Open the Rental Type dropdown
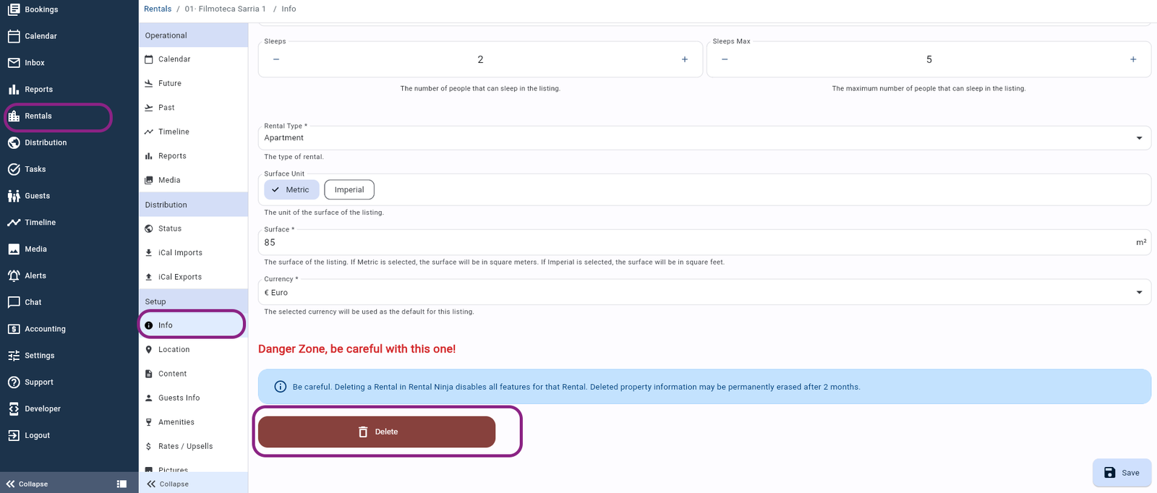 (703, 137)
